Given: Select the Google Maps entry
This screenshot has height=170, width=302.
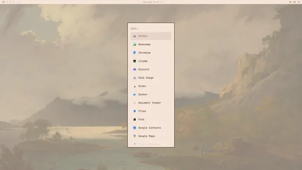Looking at the screenshot, I should (x=151, y=136).
